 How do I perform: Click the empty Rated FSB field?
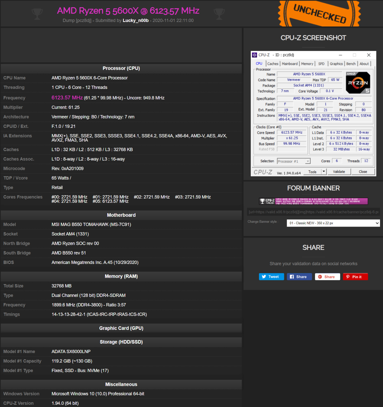pyautogui.click(x=292, y=149)
